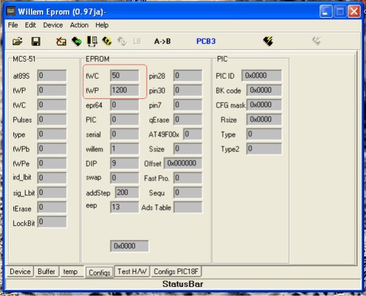Click the pin28 value field
Viewport: 366px width, 296px height.
(x=188, y=76)
